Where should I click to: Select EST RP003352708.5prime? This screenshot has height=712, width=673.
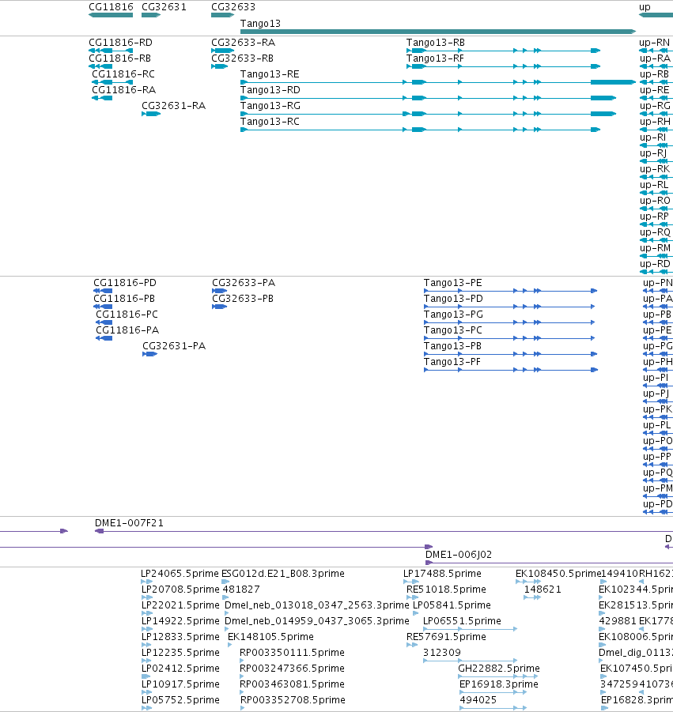coord(292,699)
